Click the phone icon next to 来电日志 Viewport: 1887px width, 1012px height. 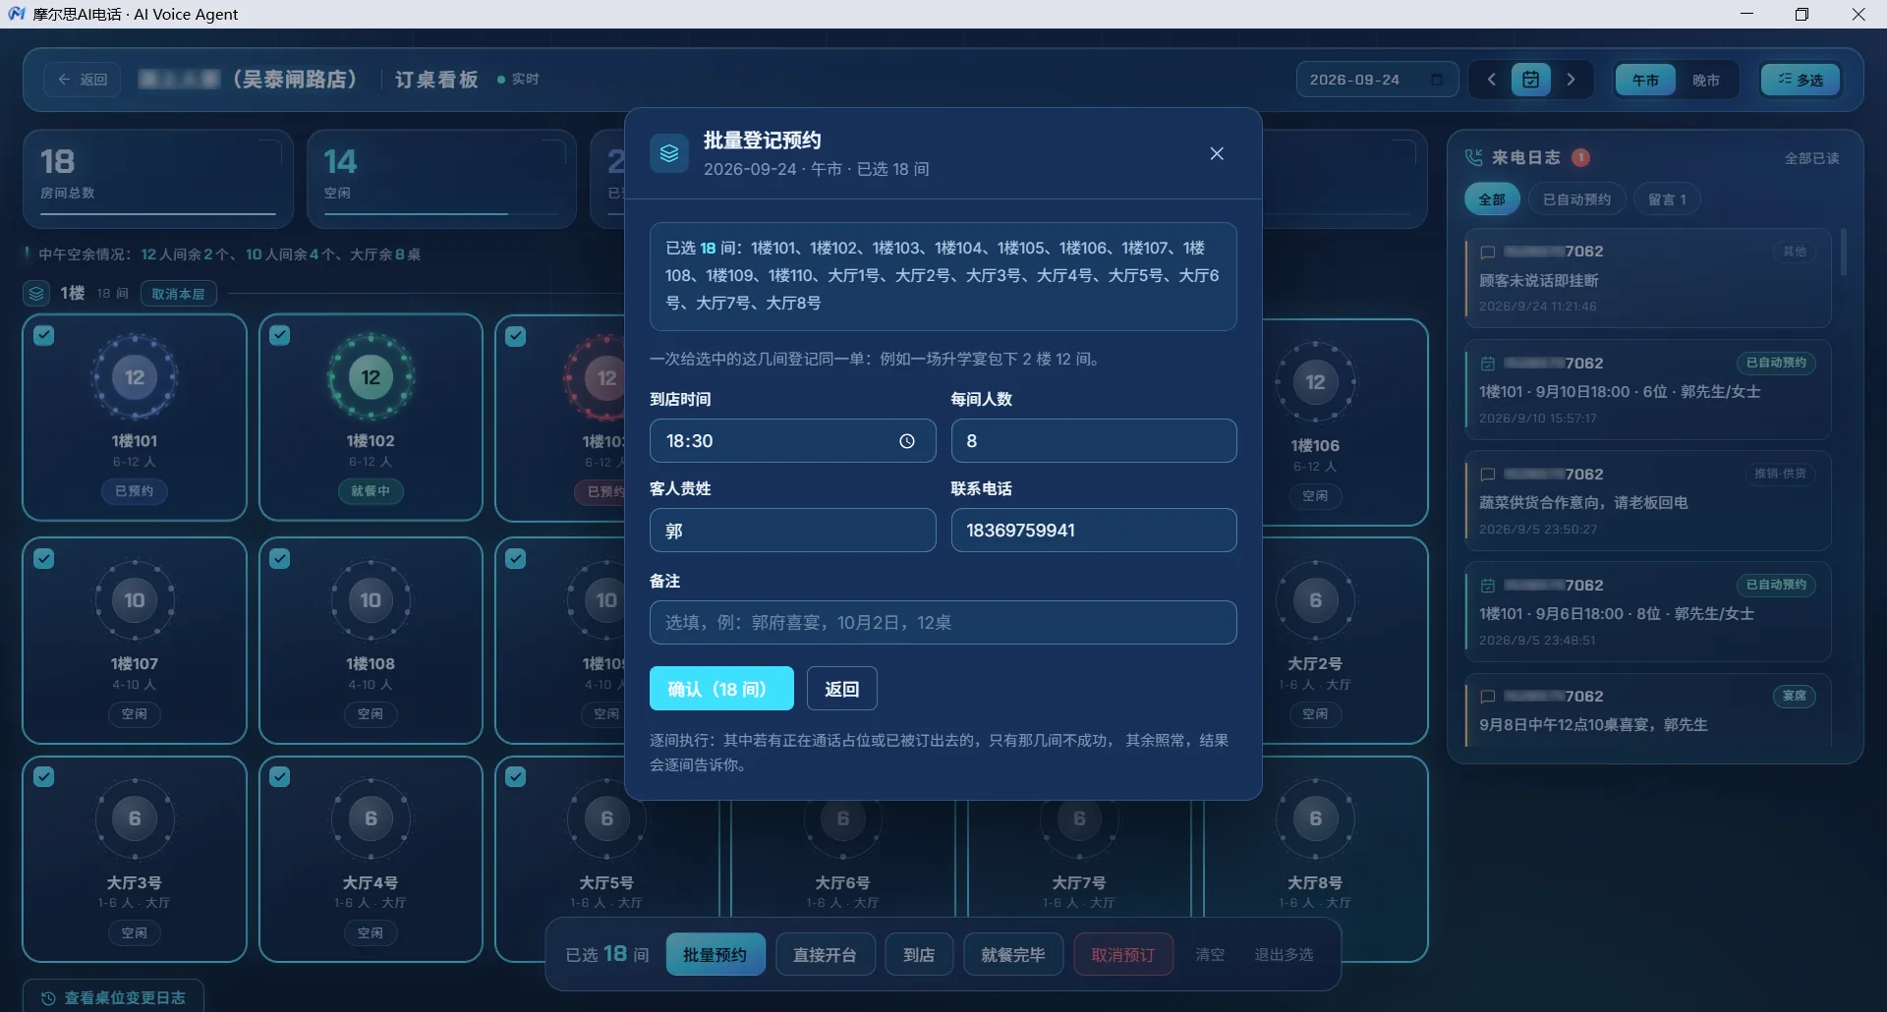pos(1474,157)
